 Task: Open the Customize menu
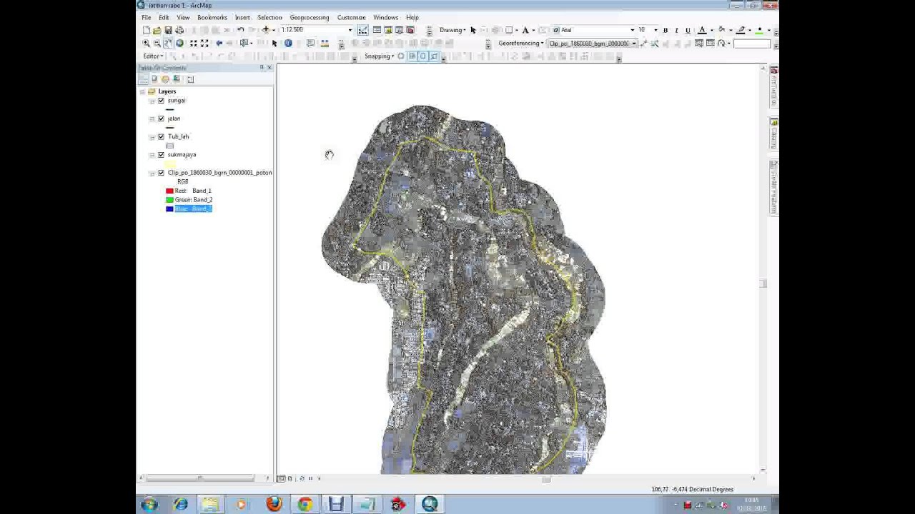(351, 17)
